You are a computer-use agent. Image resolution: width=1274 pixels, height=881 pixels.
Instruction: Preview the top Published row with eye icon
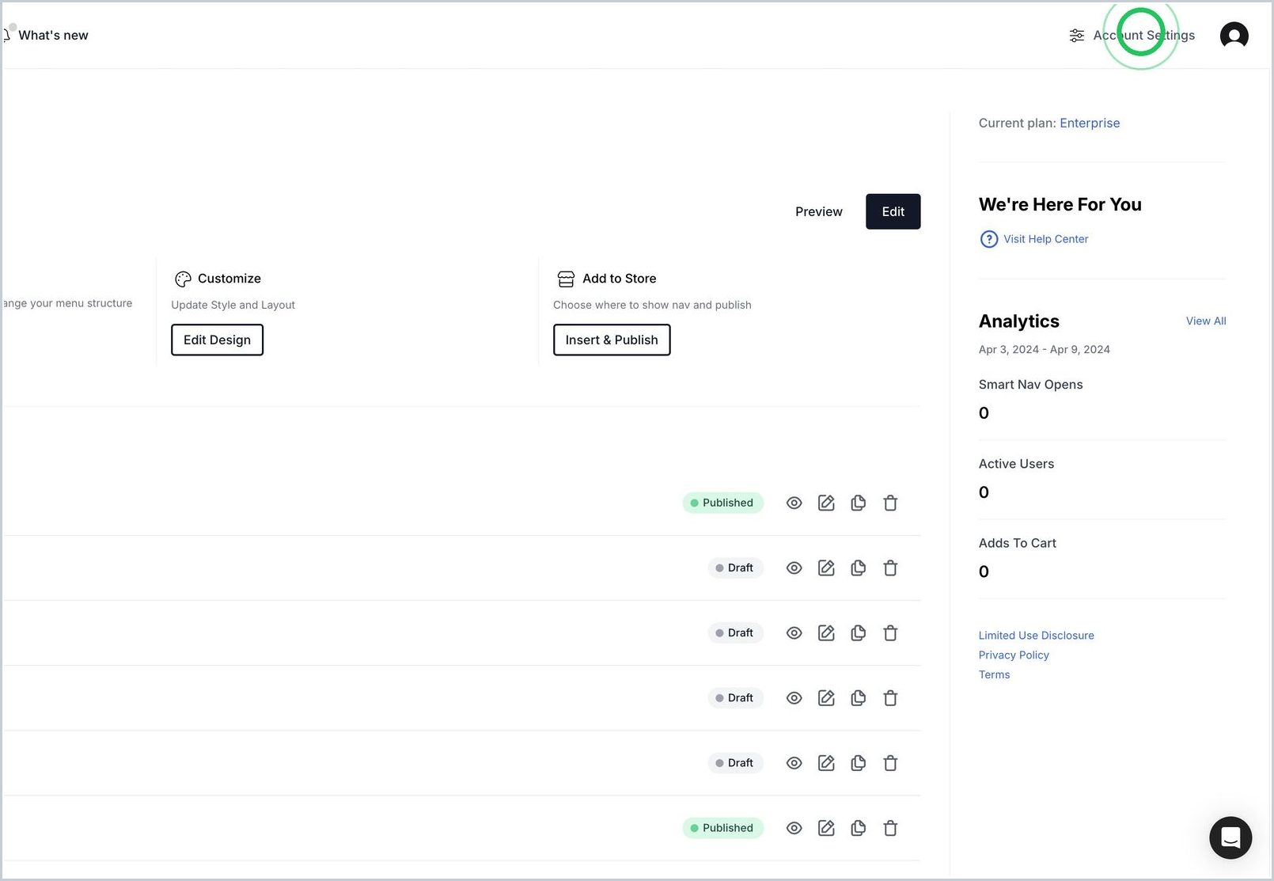click(x=794, y=503)
